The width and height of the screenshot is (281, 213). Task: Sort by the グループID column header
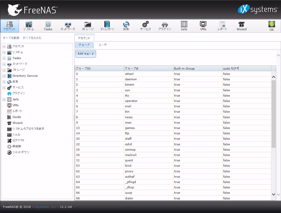pyautogui.click(x=100, y=68)
